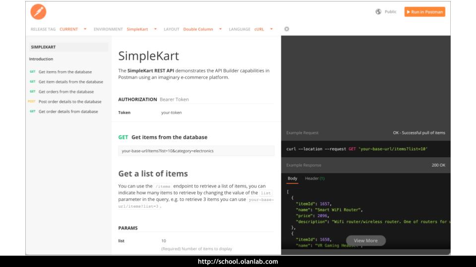Viewport: 476px width, 267px height.
Task: Click the Public globe icon
Action: coord(378,12)
